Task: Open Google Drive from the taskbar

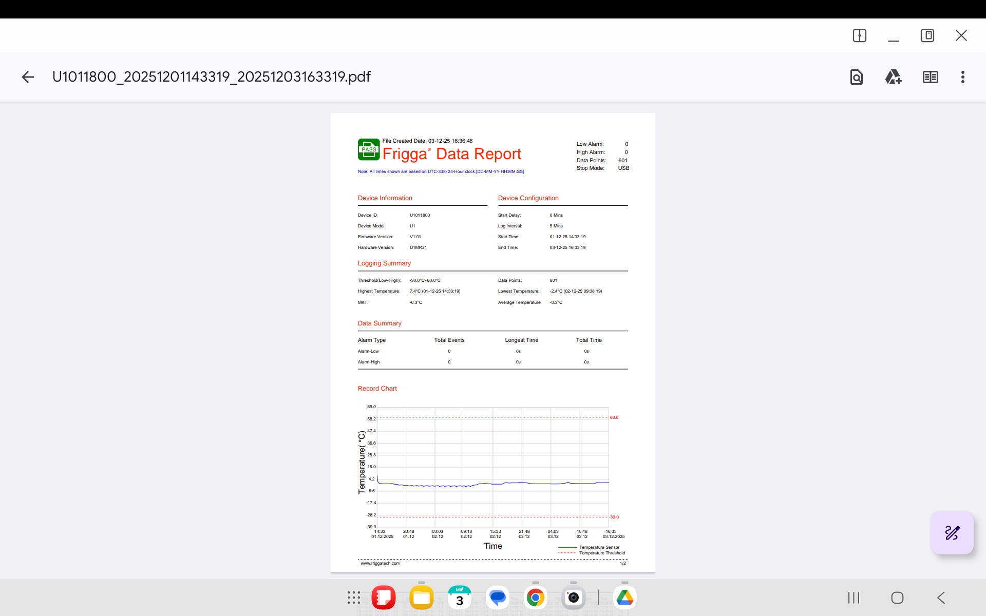Action: pos(624,598)
